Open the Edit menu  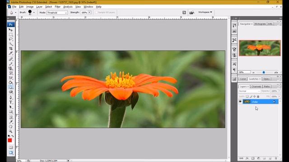(21, 7)
